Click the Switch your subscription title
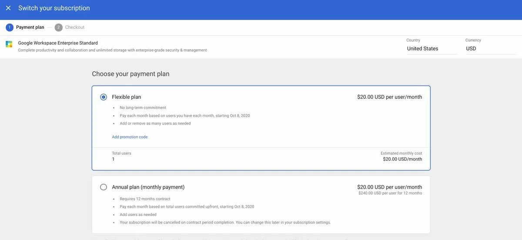522x240 pixels. pyautogui.click(x=54, y=8)
